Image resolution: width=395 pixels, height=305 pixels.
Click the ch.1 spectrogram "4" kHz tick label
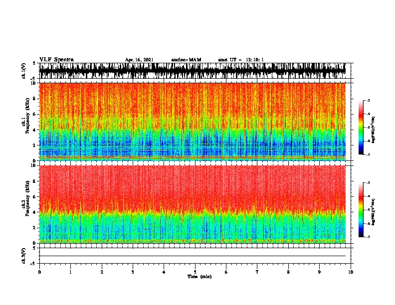[x=35, y=130]
